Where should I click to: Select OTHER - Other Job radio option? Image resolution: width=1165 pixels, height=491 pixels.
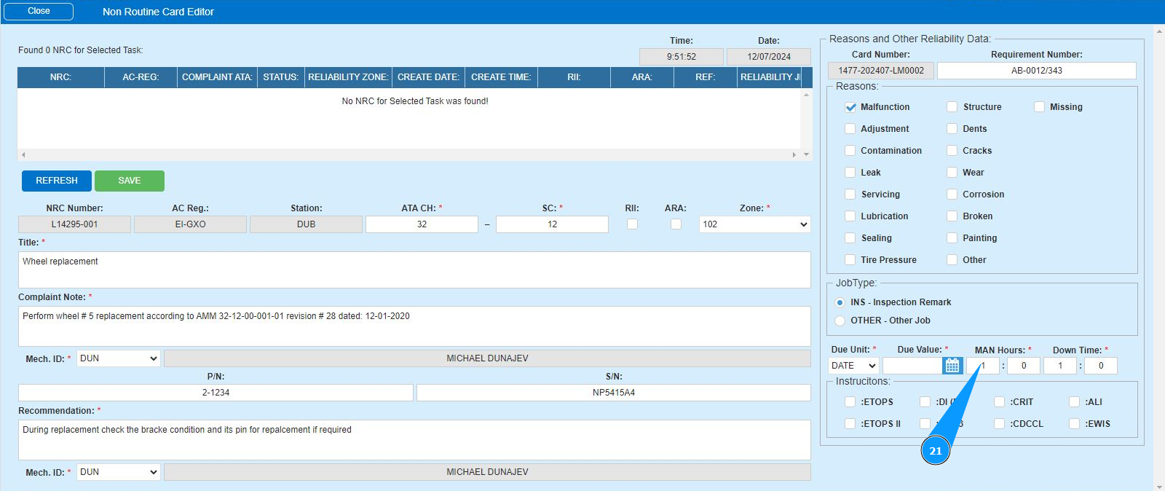point(840,321)
